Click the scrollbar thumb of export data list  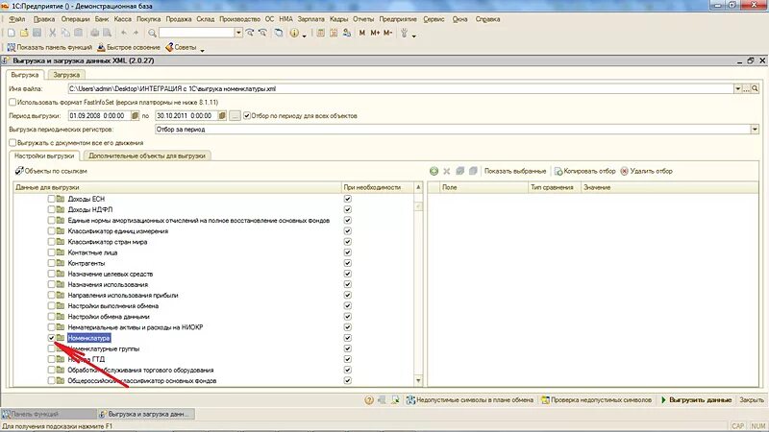click(418, 206)
